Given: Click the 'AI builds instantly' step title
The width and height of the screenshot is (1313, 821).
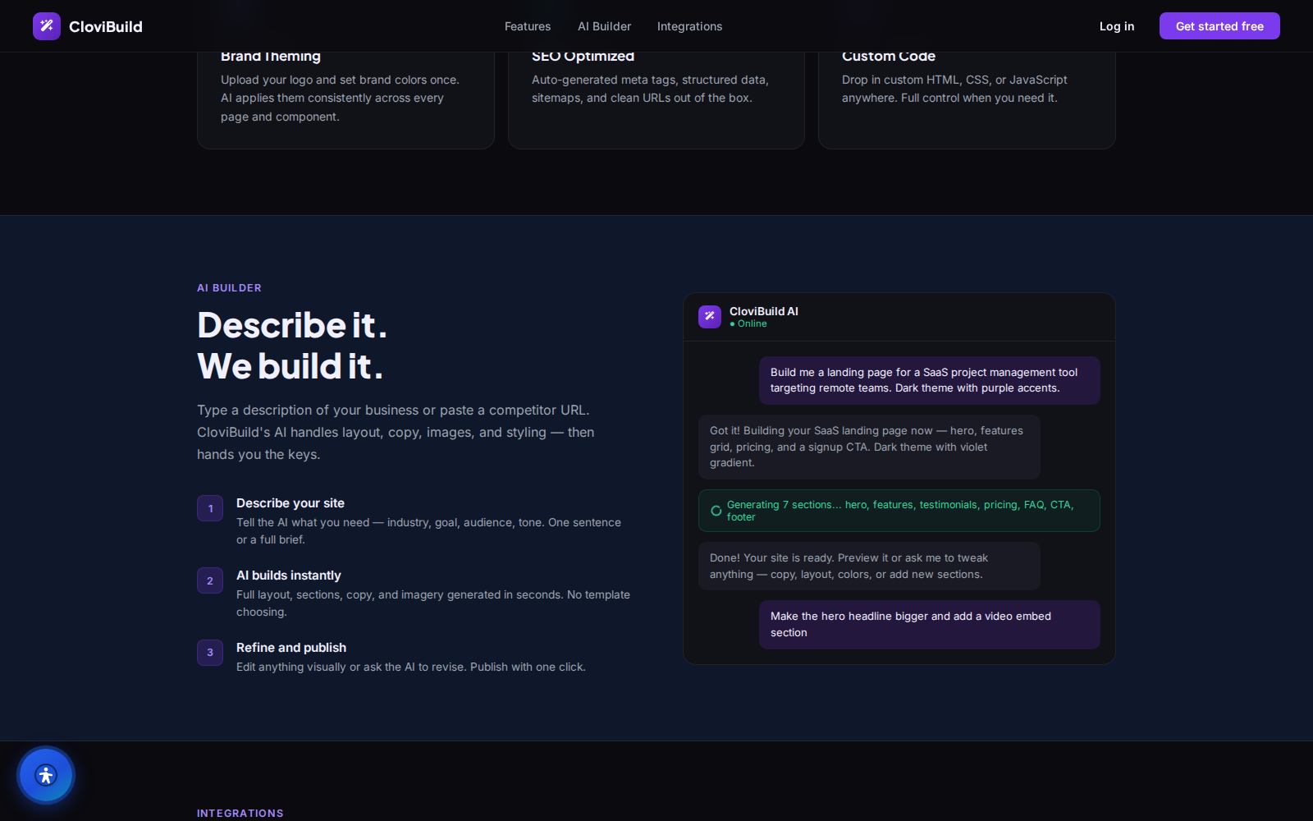Looking at the screenshot, I should [x=289, y=576].
